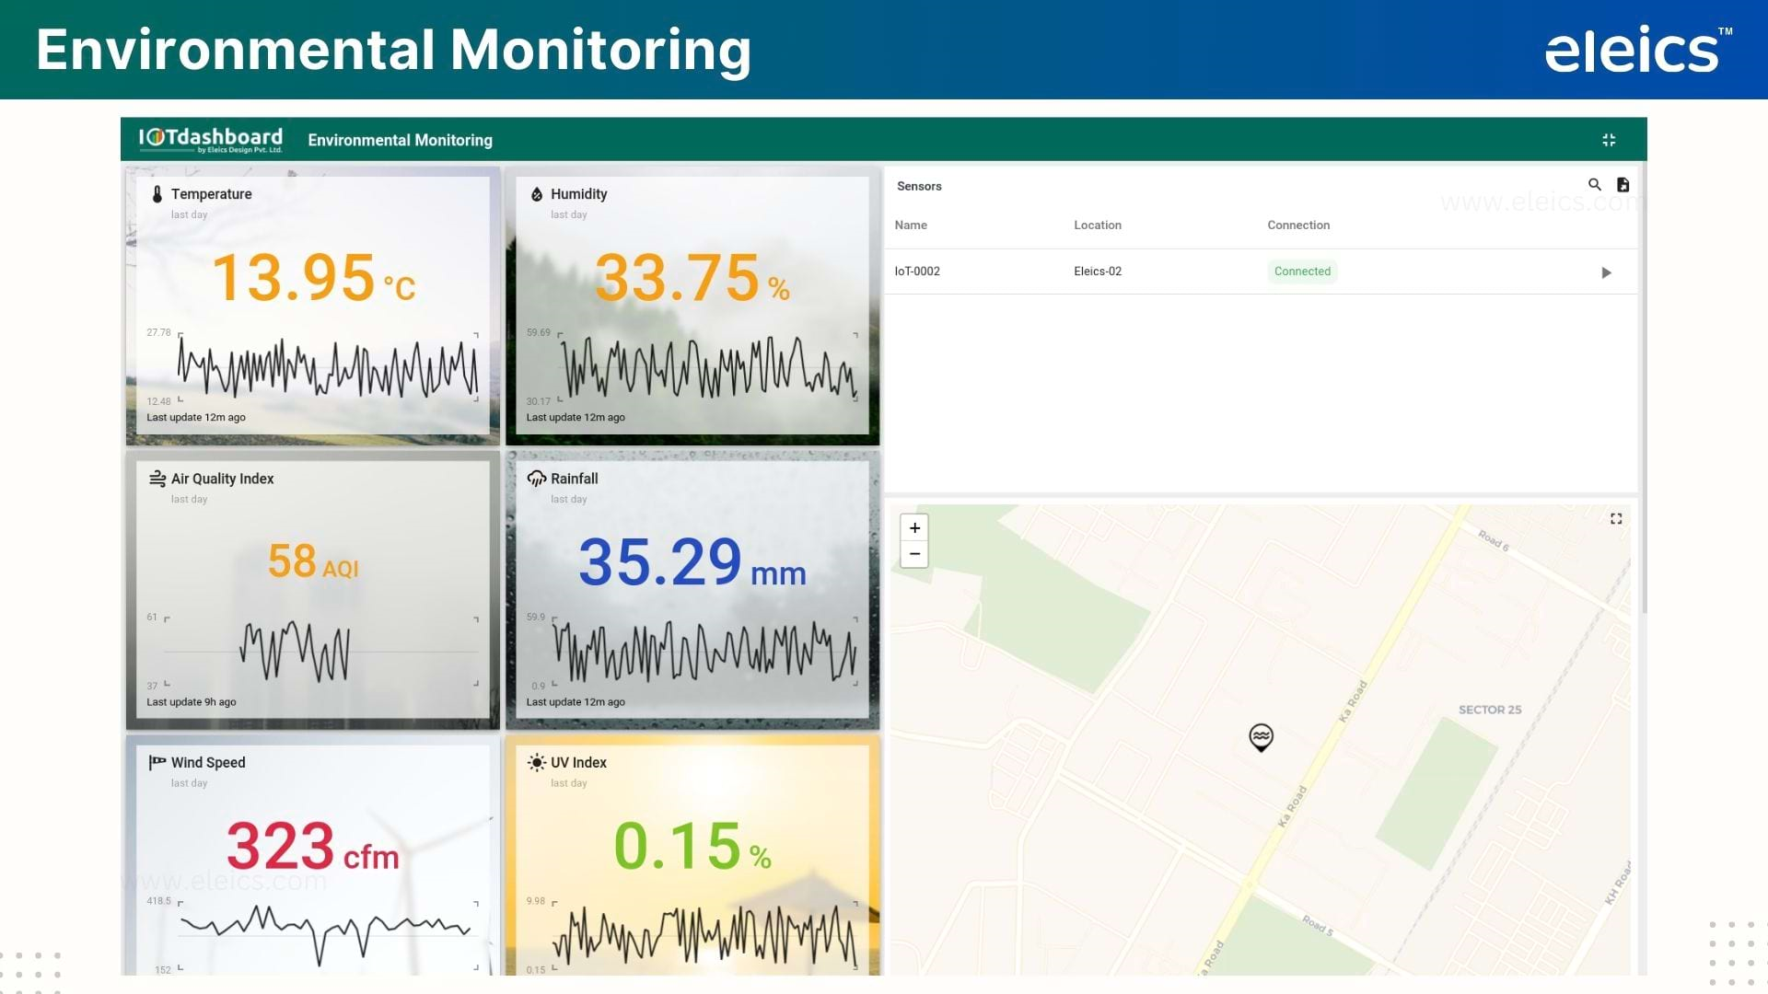Click the Wind Speed flag icon
This screenshot has width=1768, height=994.
click(x=157, y=762)
